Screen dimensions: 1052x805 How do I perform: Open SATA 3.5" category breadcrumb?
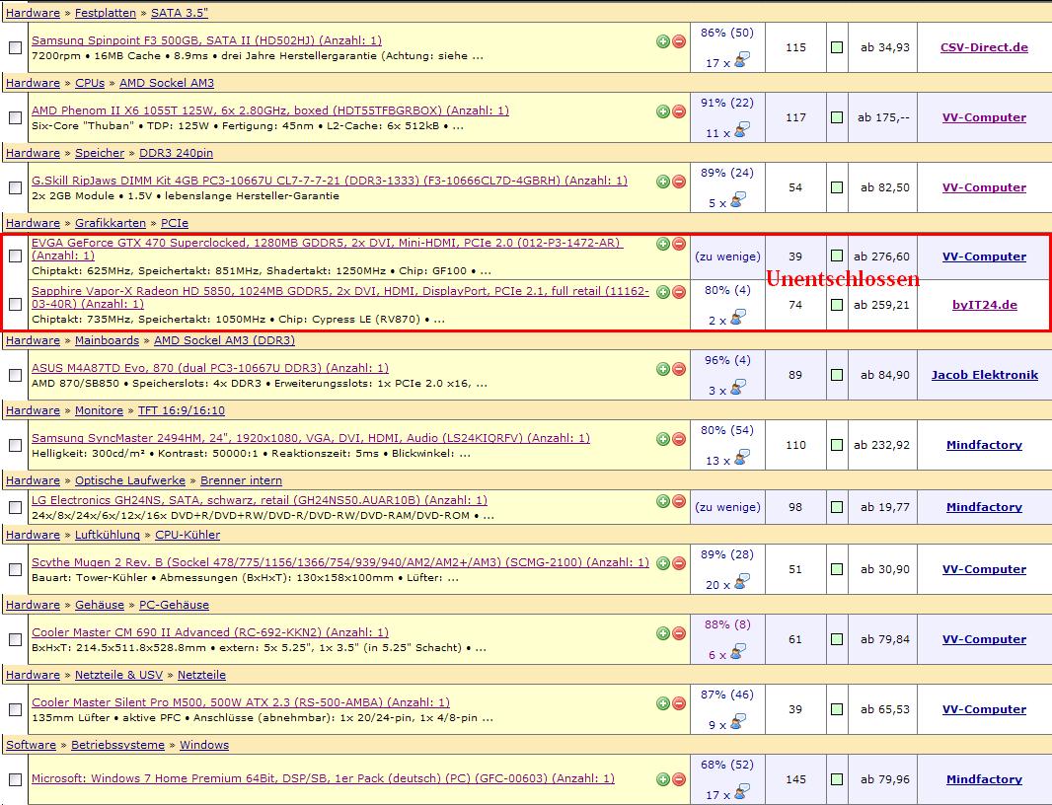(x=180, y=13)
